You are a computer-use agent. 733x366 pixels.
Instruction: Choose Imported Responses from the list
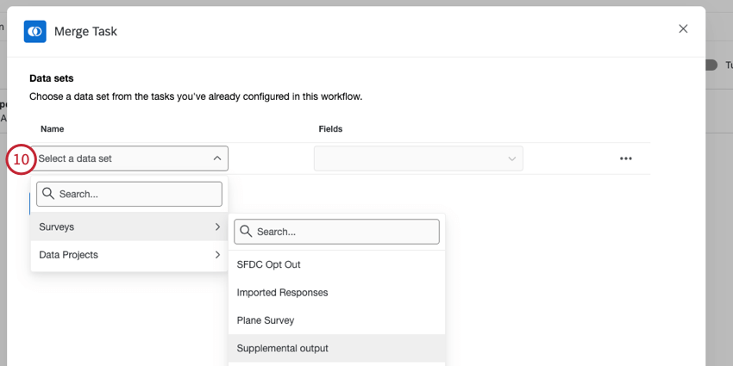click(x=283, y=292)
